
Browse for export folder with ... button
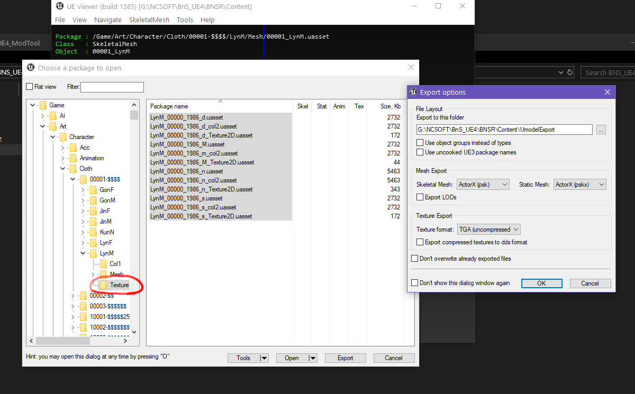pyautogui.click(x=601, y=130)
